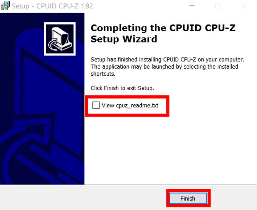Click the computer logo in wizard banner
The width and height of the screenshot is (257, 210).
60,39
